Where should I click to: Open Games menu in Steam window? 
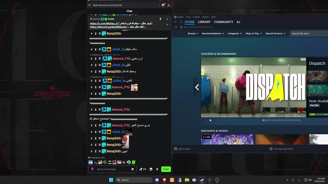(206, 17)
